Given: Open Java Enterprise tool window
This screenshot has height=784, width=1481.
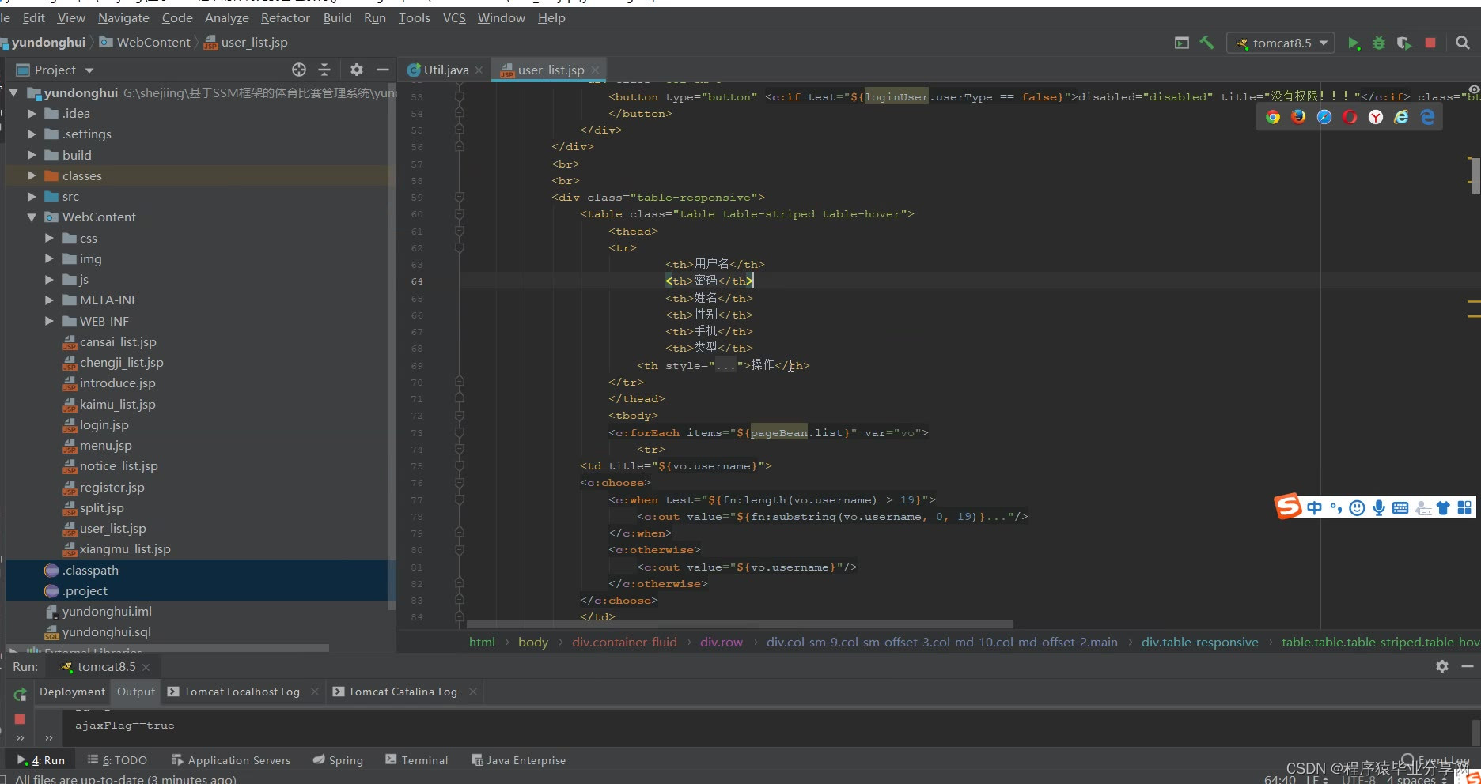Looking at the screenshot, I should point(519,760).
